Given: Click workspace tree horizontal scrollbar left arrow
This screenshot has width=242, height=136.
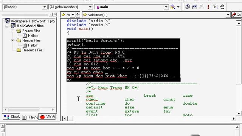Looking at the screenshot, I should point(5,110).
